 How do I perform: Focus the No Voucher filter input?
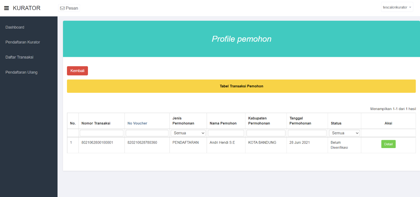[147, 133]
